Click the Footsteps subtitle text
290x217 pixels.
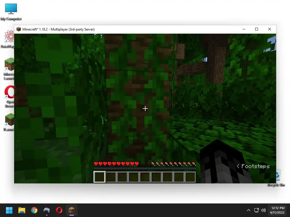pyautogui.click(x=255, y=166)
